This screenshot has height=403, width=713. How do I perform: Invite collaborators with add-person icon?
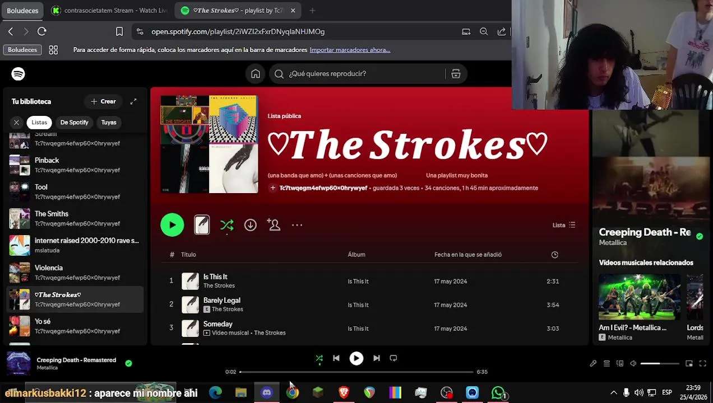tap(274, 225)
